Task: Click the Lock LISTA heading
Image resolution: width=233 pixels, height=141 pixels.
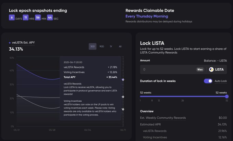Action: (152, 43)
